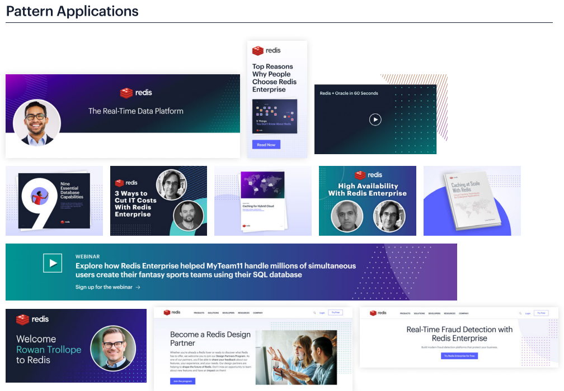564x391 pixels.
Task: Click Login link on Design Partner page
Action: tap(322, 313)
